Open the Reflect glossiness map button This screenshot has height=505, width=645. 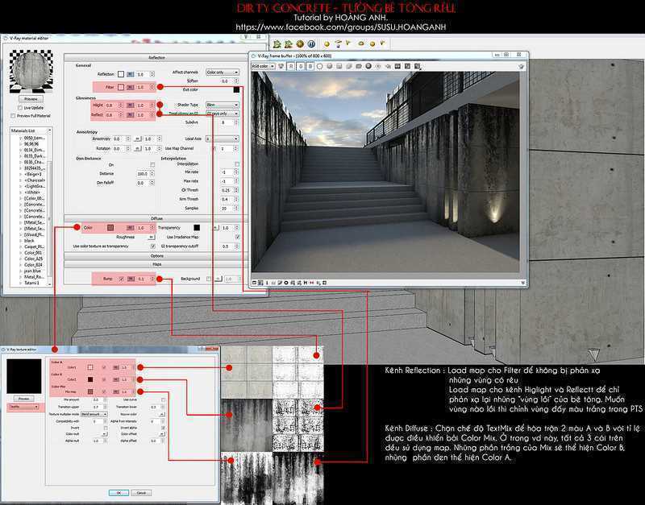[x=130, y=115]
